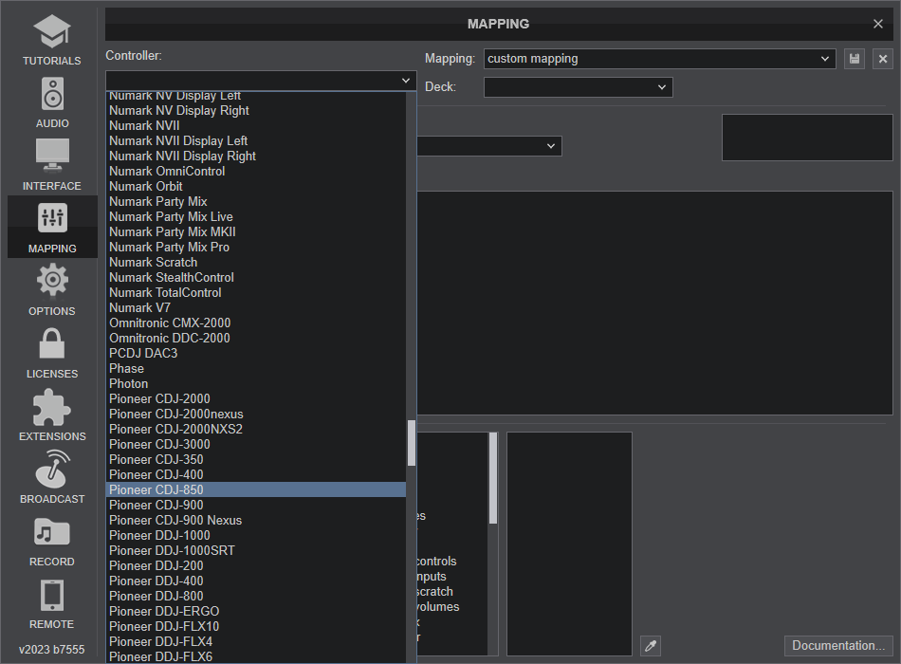Viewport: 901px width, 664px height.
Task: Select Numark Party Mix Pro
Action: [256, 248]
